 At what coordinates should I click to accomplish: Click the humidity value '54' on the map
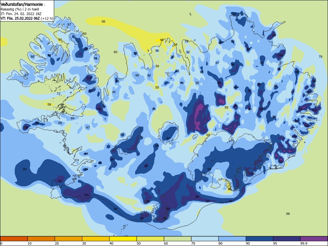175,45
